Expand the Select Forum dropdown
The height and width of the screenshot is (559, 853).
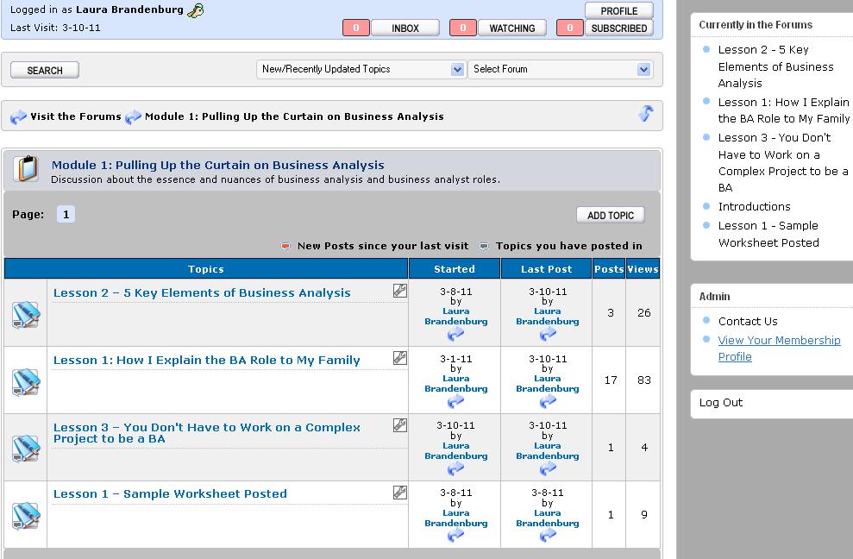tap(559, 69)
